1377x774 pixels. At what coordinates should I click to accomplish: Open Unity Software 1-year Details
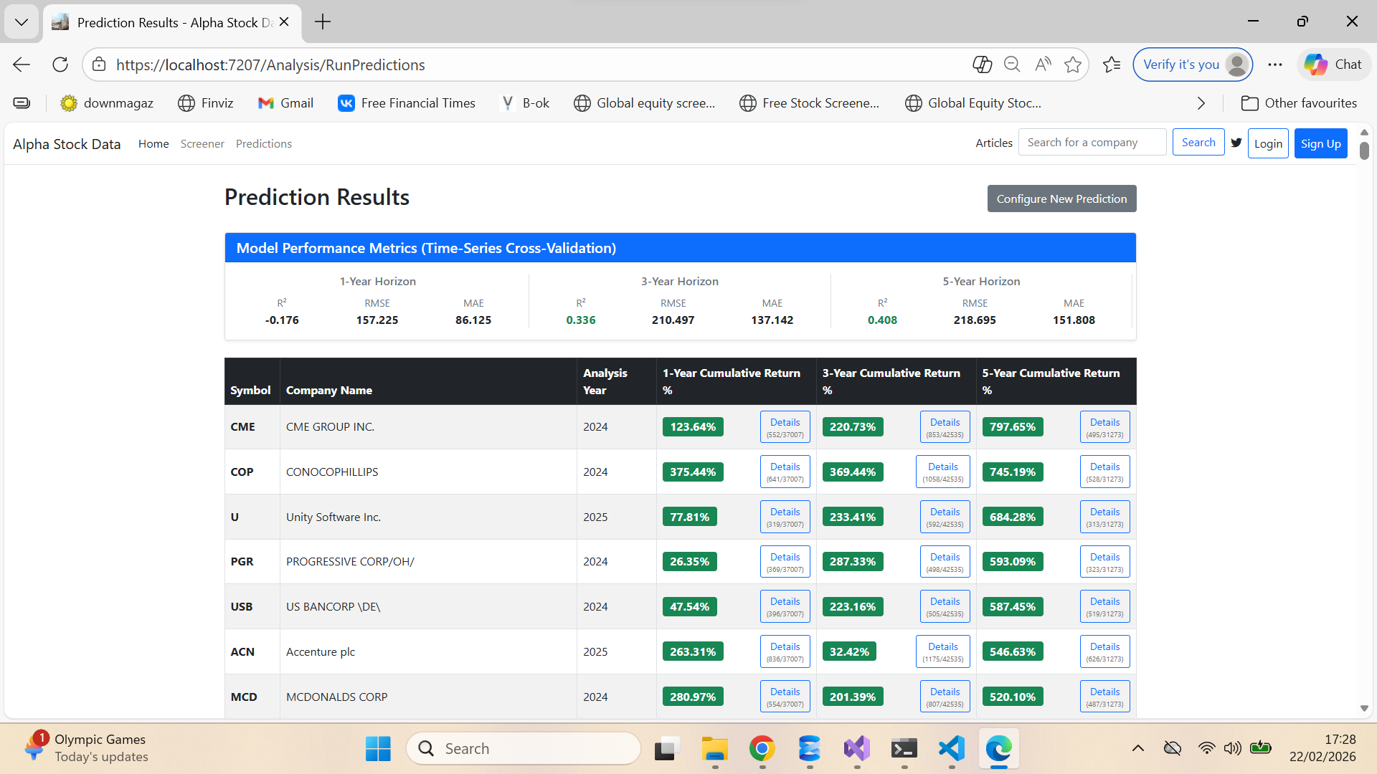(x=785, y=517)
